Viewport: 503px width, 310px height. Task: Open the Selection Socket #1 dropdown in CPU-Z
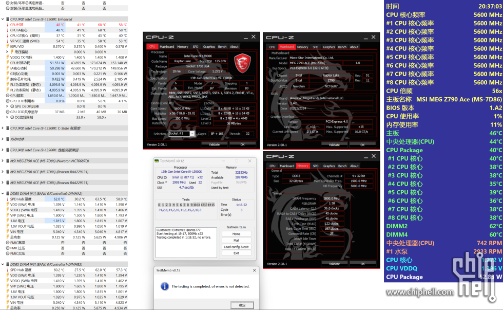tap(192, 134)
